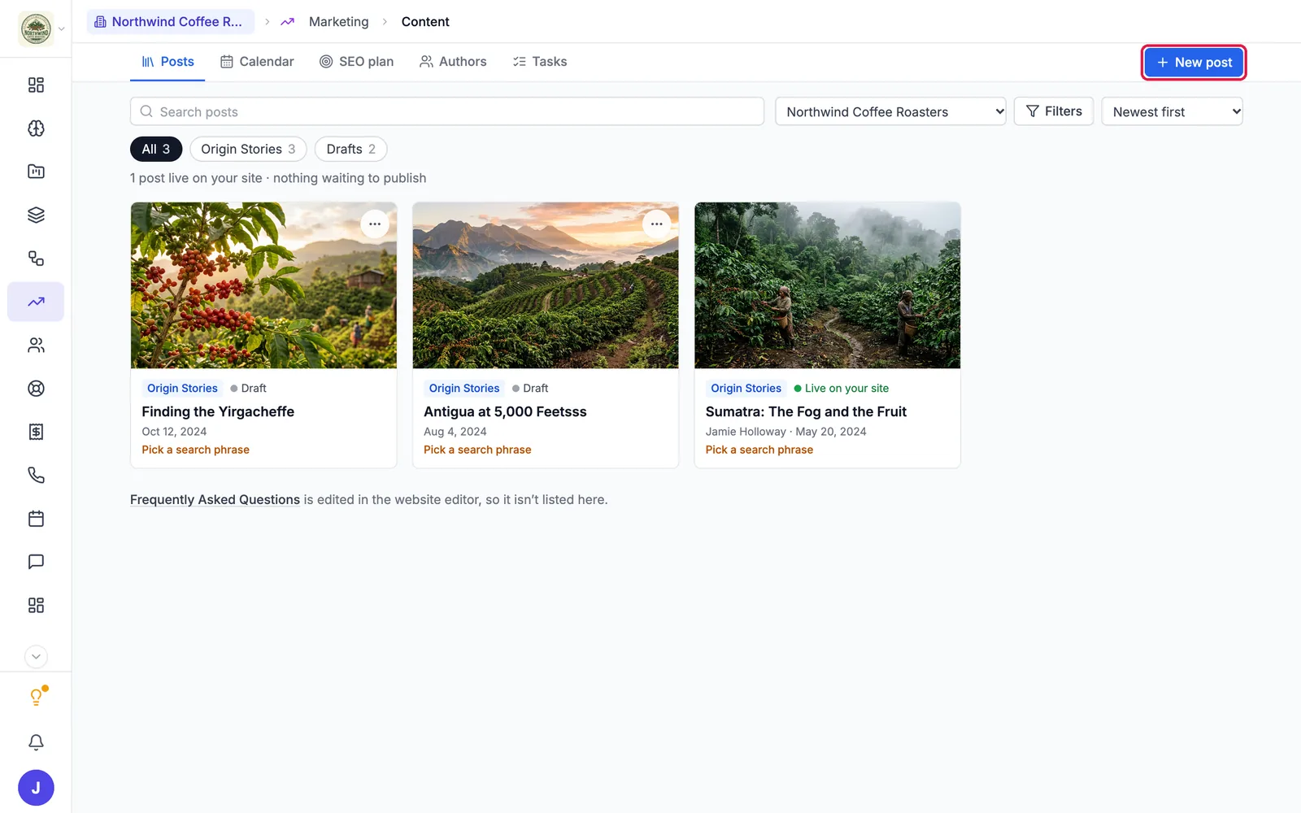
Task: Select the Origin Stories 3 filter chip
Action: click(x=248, y=149)
